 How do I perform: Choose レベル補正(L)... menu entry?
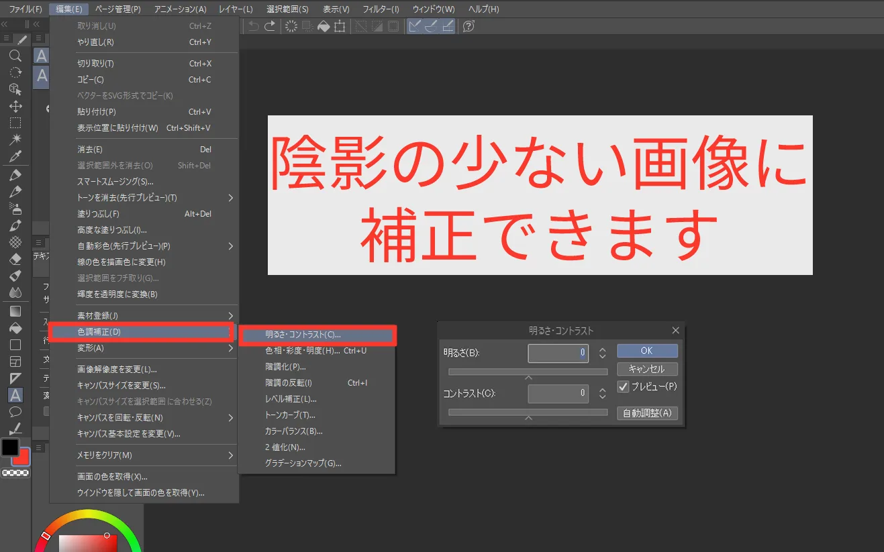[x=317, y=399]
